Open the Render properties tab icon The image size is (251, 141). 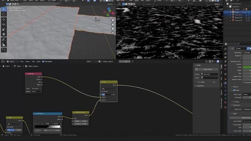tap(226, 54)
